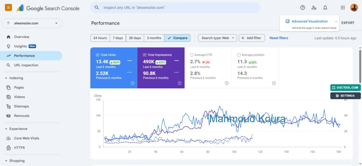Open help for Total clicks card
The image size is (362, 166).
(x=132, y=83)
